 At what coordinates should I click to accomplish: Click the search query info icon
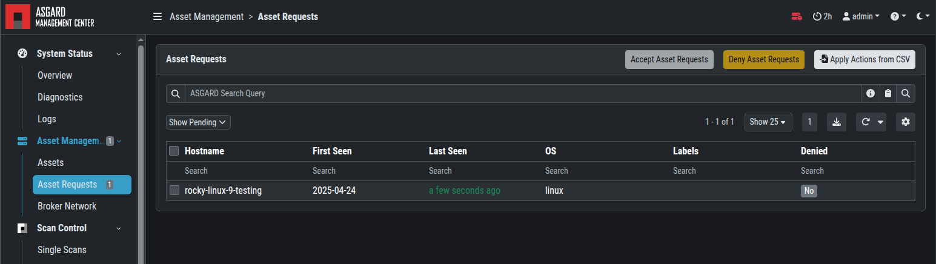click(871, 93)
